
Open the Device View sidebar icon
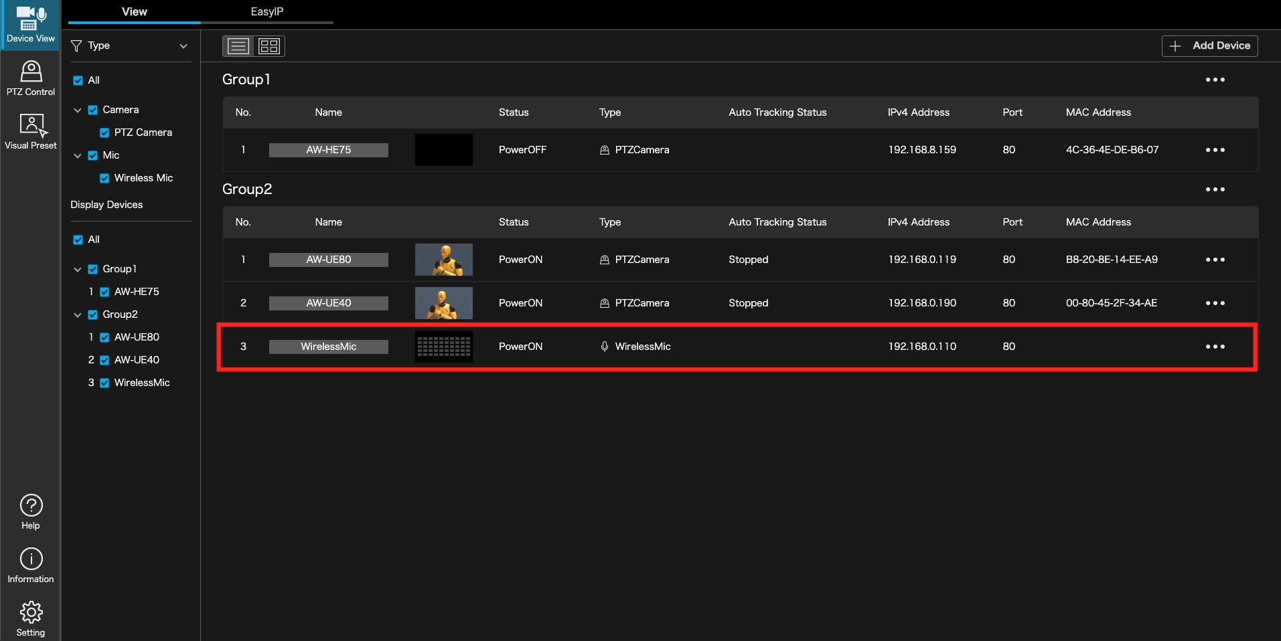(30, 25)
